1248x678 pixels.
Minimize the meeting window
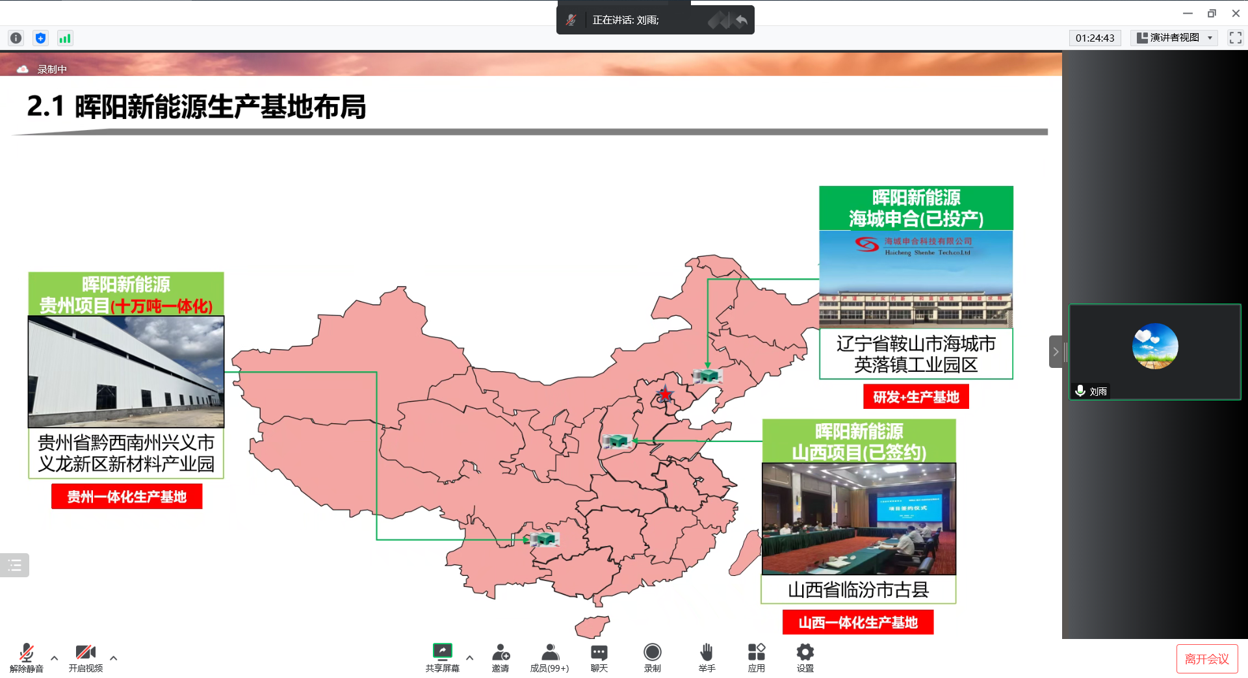click(1188, 13)
